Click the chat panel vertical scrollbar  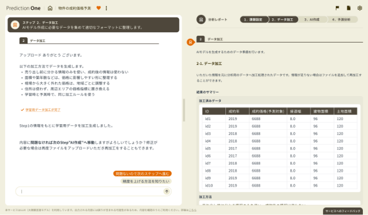(x=184, y=110)
